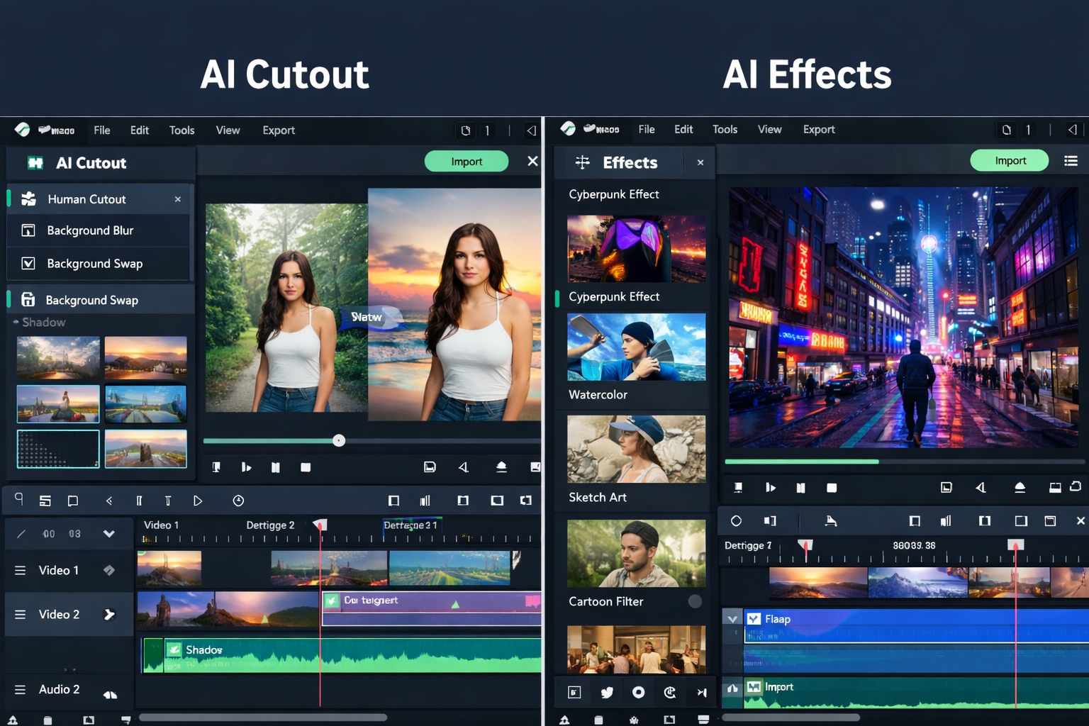Click the clock duration tool above the timeline
The width and height of the screenshot is (1089, 726).
point(238,500)
